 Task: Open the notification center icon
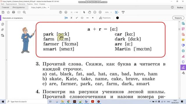click(x=182, y=101)
